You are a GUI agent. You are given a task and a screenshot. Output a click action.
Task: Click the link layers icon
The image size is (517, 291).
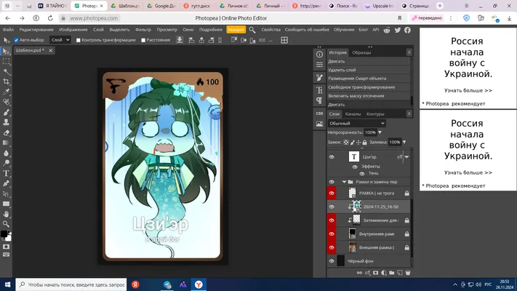[359, 273]
